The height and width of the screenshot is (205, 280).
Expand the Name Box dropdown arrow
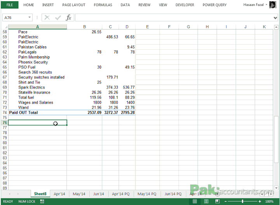point(30,17)
